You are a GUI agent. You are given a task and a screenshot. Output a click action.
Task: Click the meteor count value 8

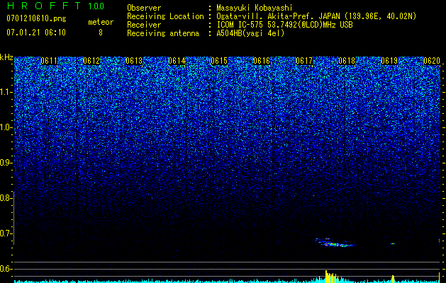[x=101, y=33]
